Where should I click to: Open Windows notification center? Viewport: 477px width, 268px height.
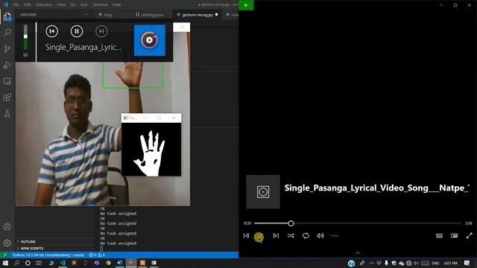coord(467,263)
